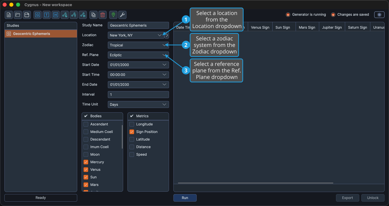Save the workspace with the floppy disk icon
The height and width of the screenshot is (206, 389).
[x=27, y=15]
